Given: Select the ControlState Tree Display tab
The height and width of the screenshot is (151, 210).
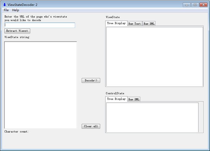Looking at the screenshot, I should [x=116, y=99].
